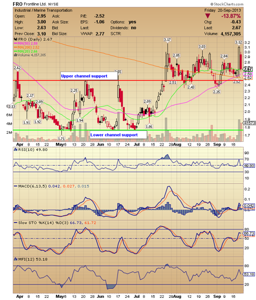Screen dimensions: 256x300
Task: Click the -13.87% change percentage
Action: pyautogui.click(x=231, y=16)
